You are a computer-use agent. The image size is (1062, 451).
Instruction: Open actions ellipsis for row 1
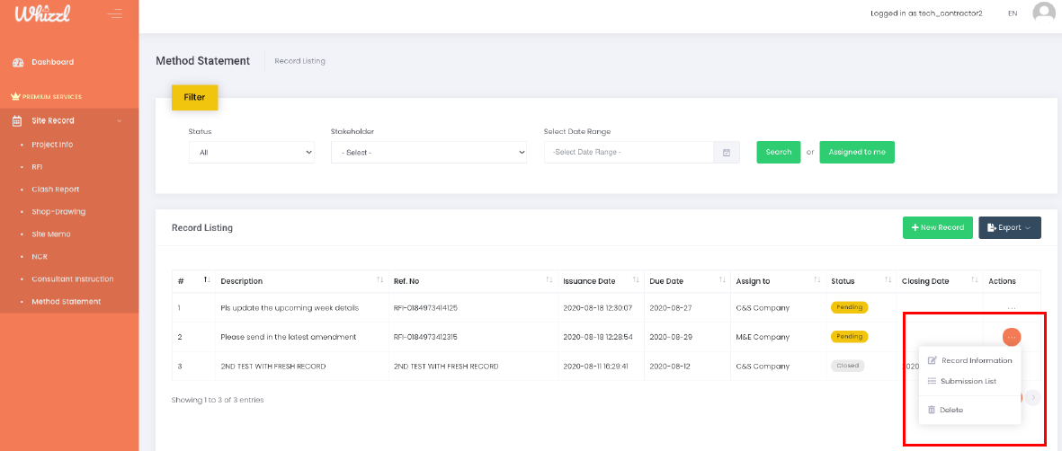[x=1012, y=308]
